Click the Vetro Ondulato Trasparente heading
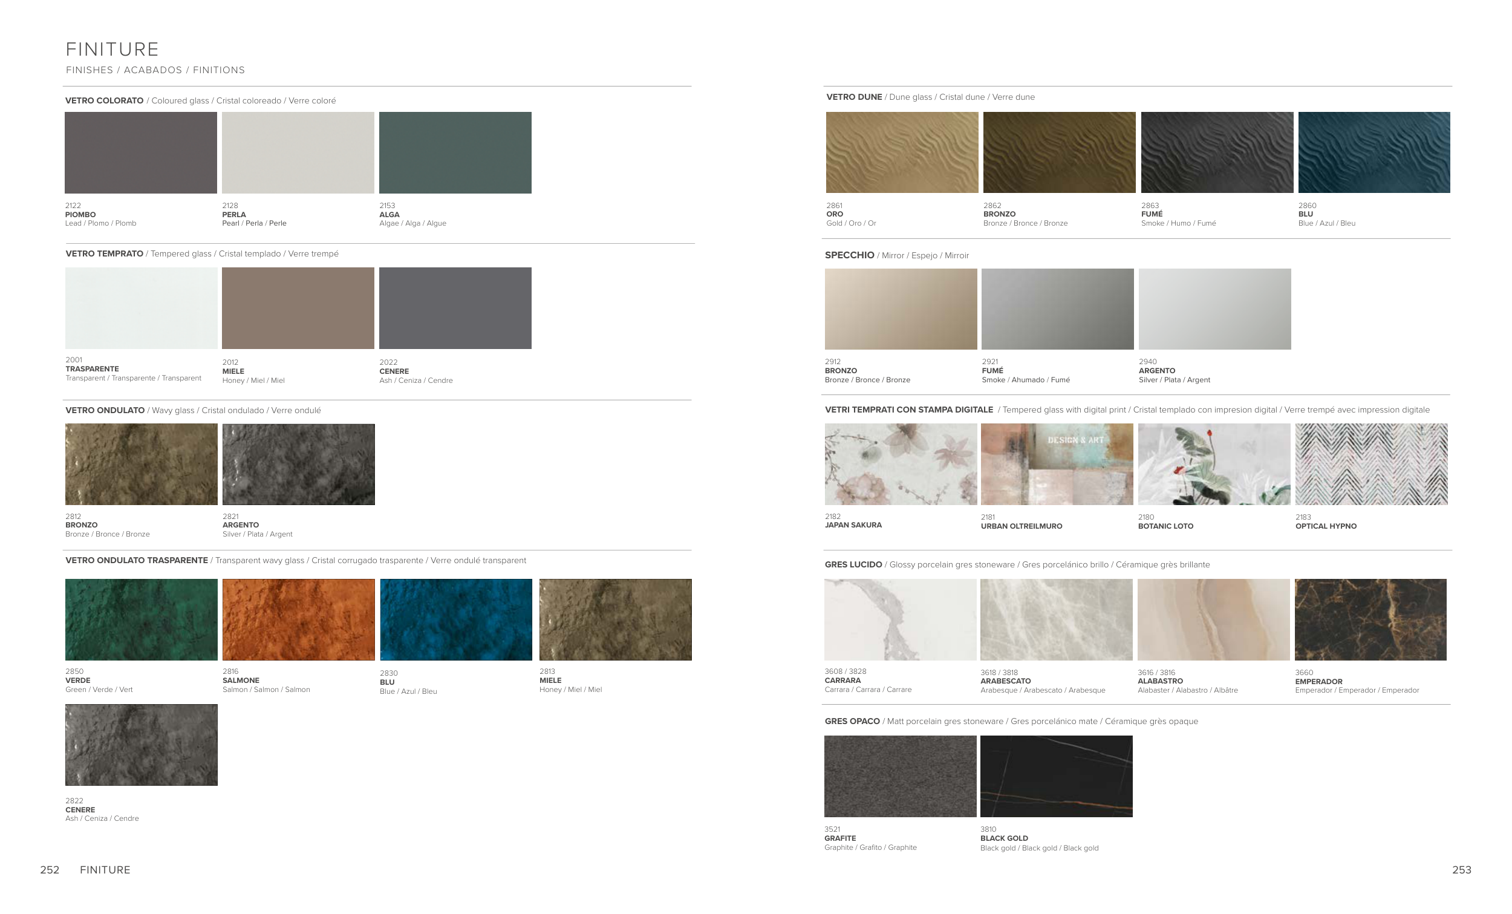 (x=137, y=560)
